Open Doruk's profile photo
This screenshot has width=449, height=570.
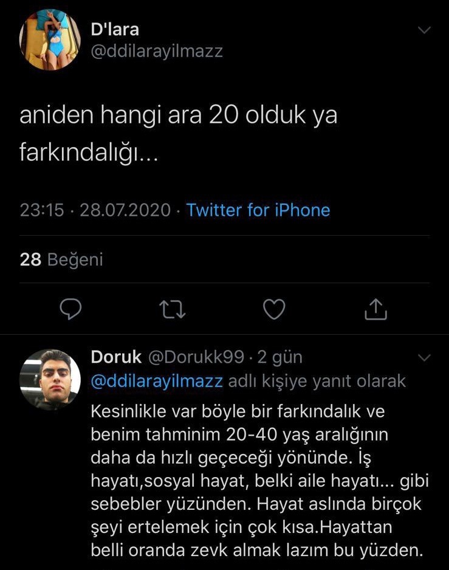(50, 379)
